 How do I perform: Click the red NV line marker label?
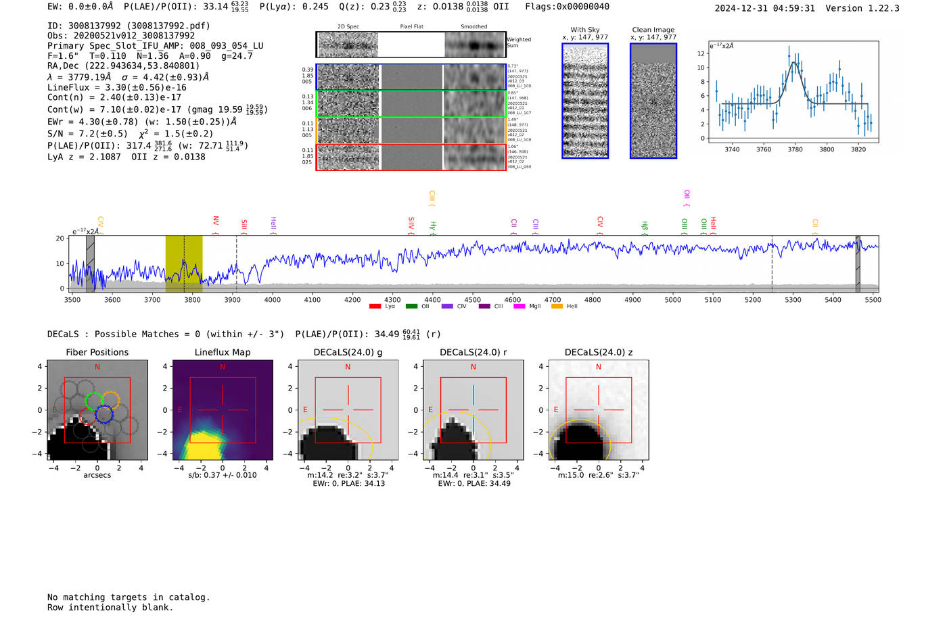coord(216,222)
